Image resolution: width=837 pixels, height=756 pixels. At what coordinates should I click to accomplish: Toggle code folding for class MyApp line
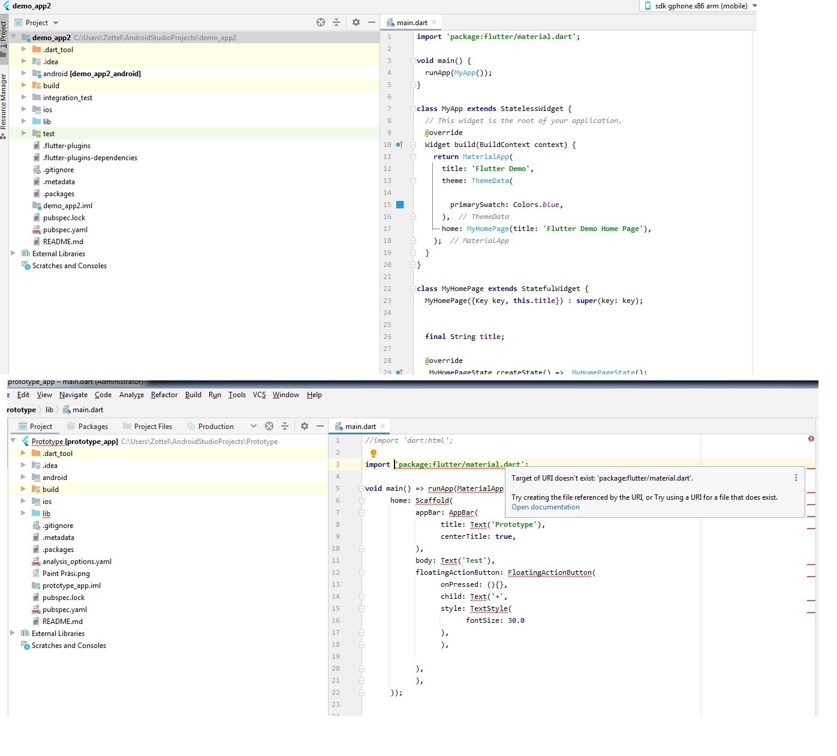pyautogui.click(x=413, y=109)
